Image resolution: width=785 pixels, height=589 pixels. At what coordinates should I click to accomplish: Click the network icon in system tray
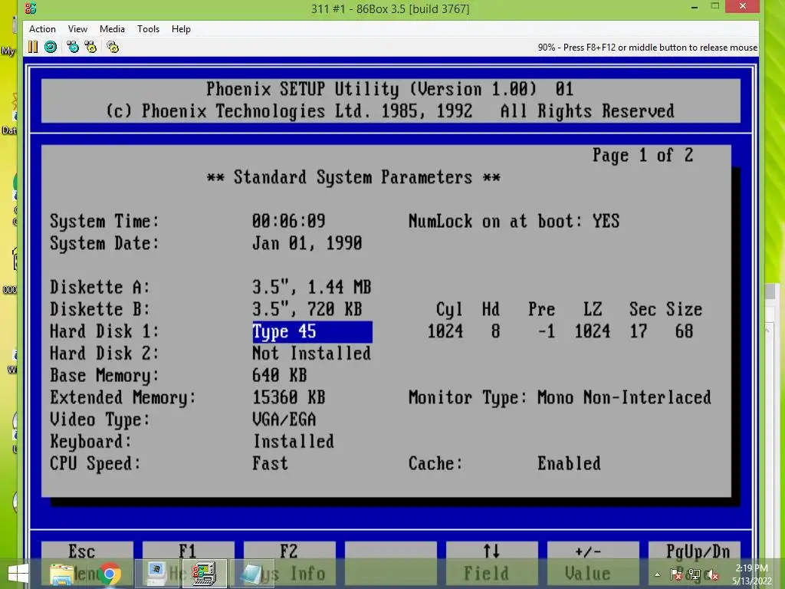click(694, 574)
